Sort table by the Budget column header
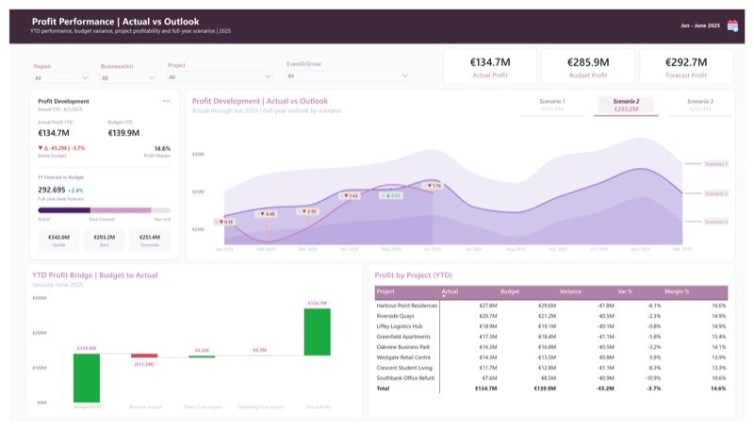754x432 pixels. (510, 291)
